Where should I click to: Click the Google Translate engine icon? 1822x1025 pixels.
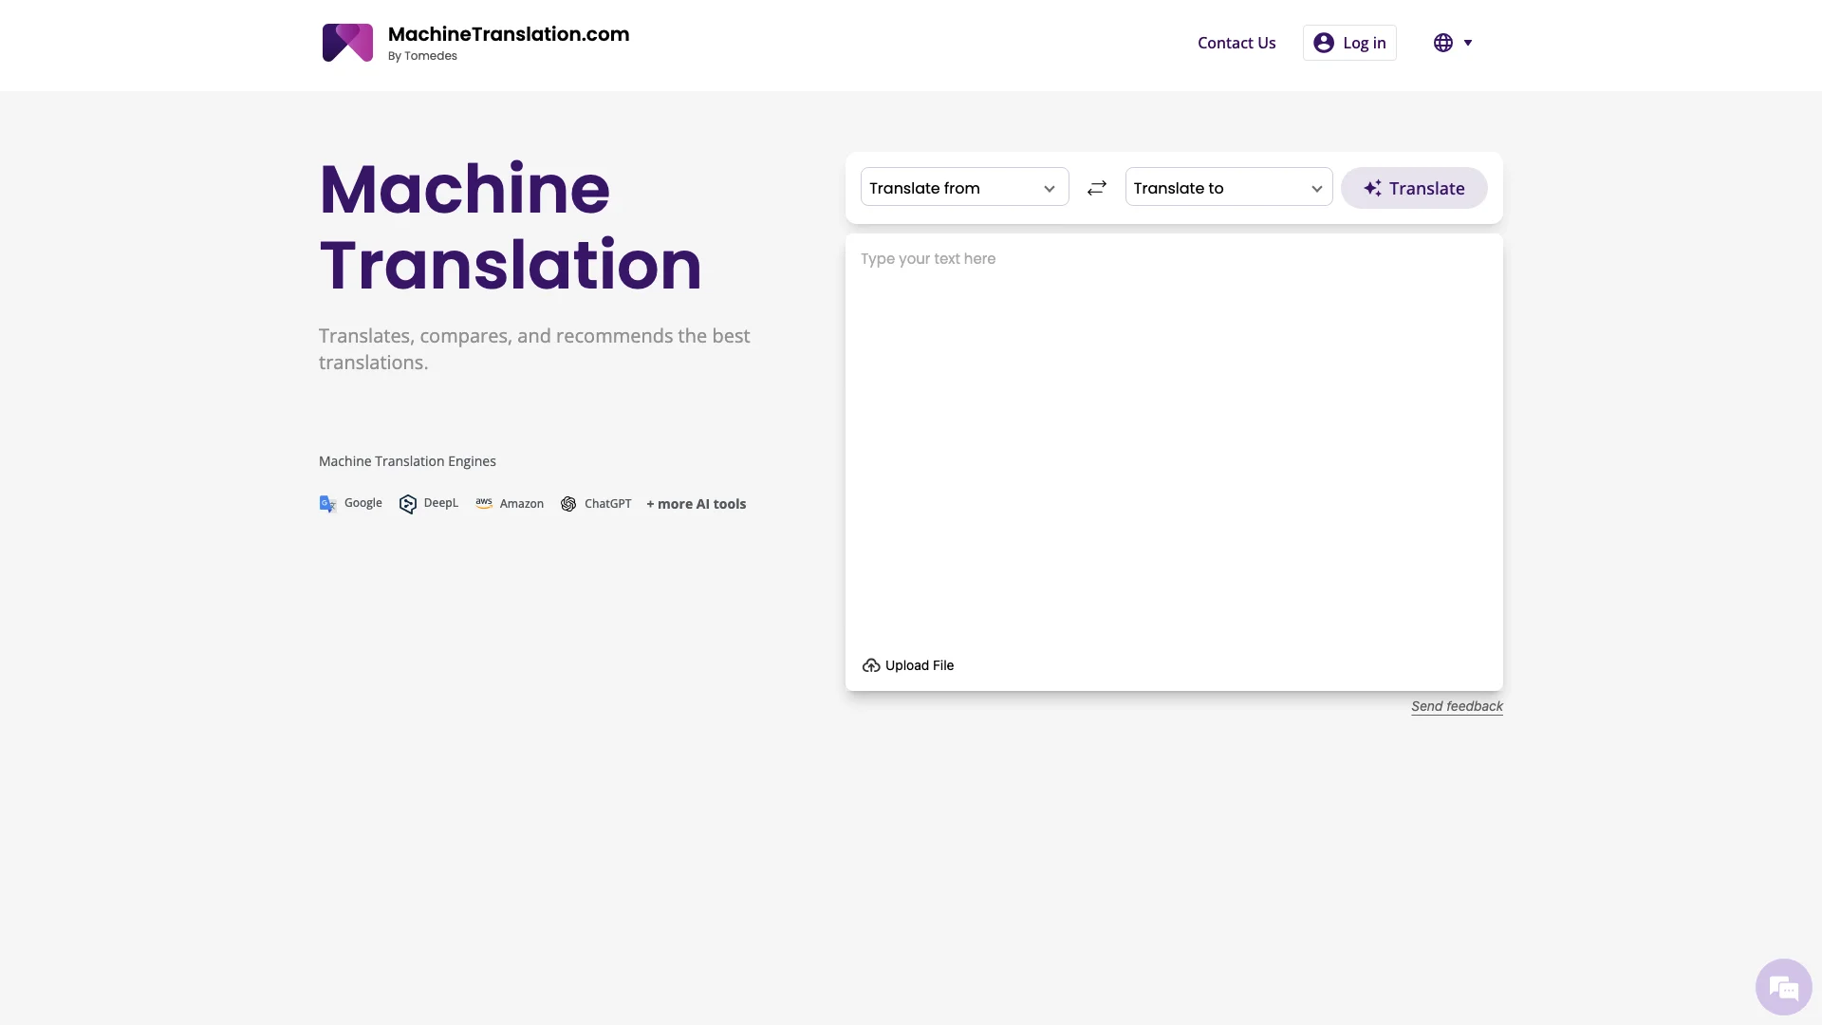tap(326, 503)
